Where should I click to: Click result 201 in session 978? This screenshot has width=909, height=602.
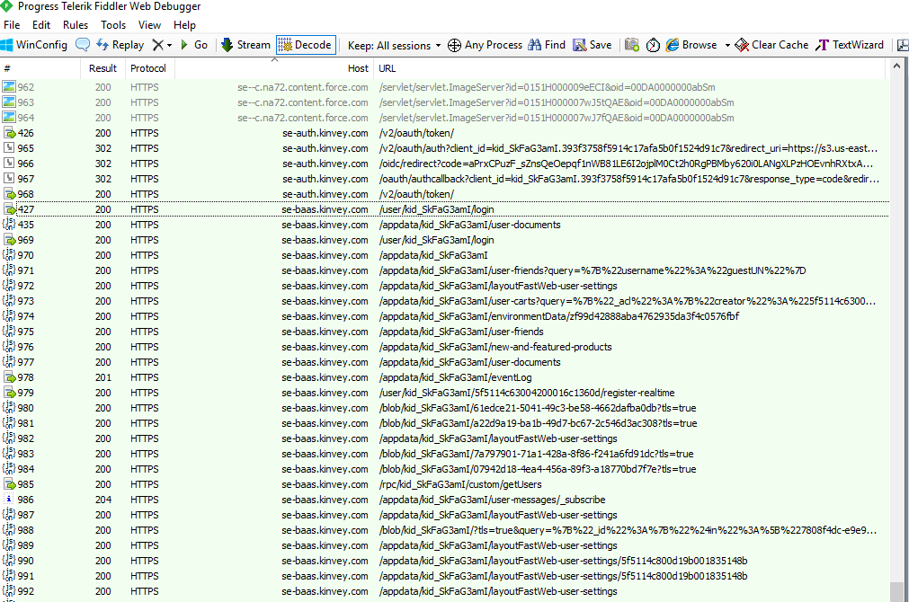103,377
